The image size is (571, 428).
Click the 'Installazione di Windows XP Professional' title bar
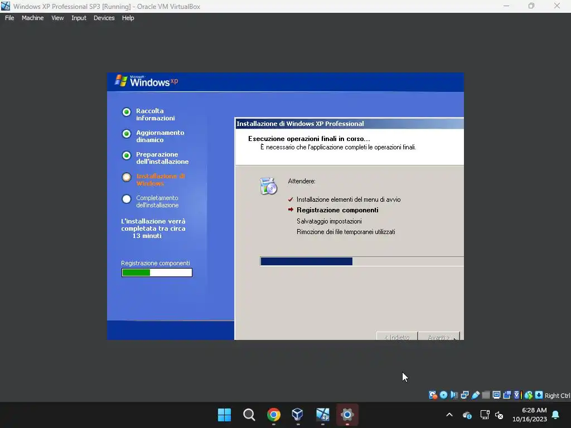click(x=350, y=124)
